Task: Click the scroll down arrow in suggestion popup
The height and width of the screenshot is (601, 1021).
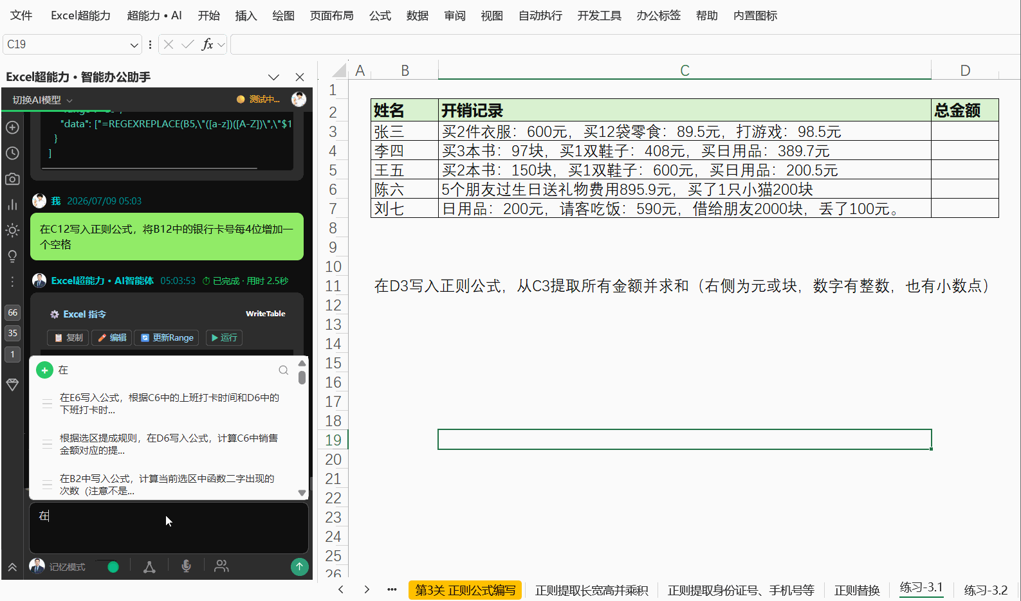Action: tap(302, 493)
